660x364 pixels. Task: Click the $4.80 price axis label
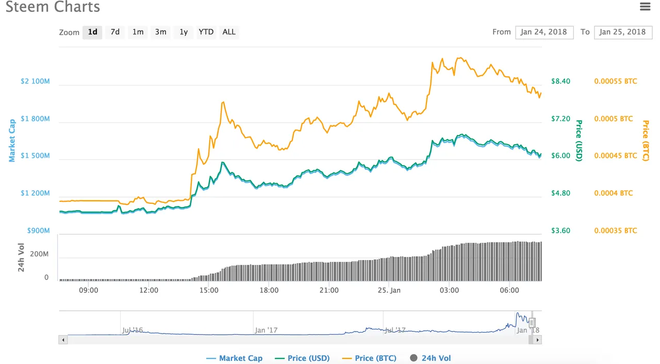pos(560,193)
